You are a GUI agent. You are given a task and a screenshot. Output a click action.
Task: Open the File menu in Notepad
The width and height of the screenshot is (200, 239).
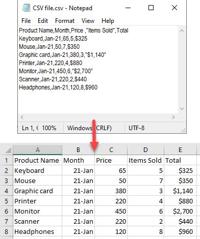tap(26, 21)
